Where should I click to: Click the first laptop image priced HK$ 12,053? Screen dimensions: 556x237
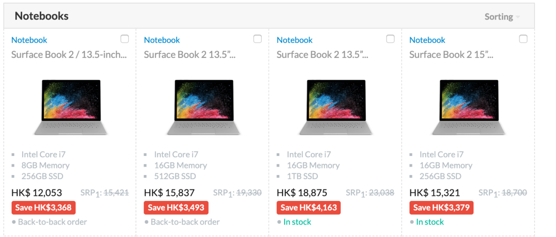click(70, 107)
